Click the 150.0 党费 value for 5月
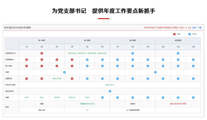207x120 pixels. pyautogui.click(x=87, y=98)
